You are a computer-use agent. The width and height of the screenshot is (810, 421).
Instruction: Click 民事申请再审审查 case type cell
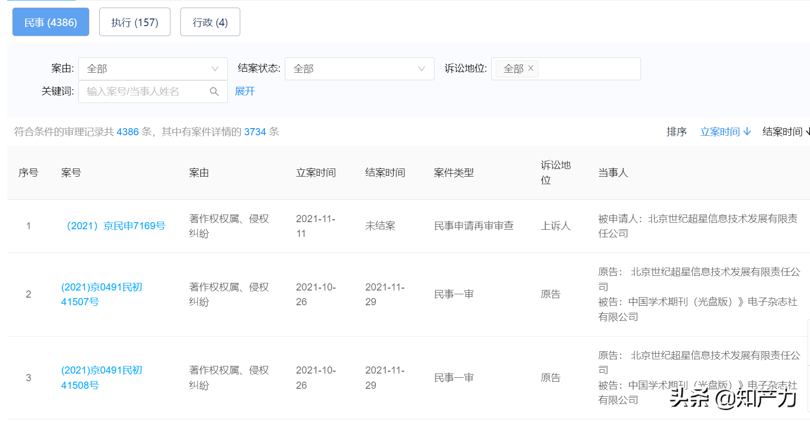click(474, 226)
